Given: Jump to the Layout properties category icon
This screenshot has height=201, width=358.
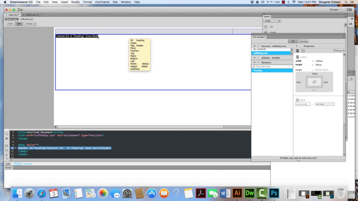Looking at the screenshot, I should point(297,51).
